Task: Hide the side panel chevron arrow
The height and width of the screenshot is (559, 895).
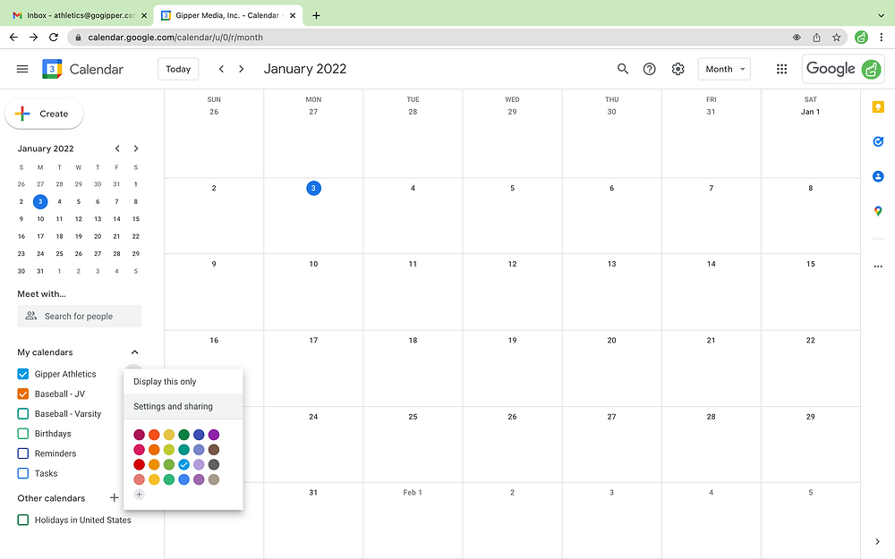Action: click(x=877, y=541)
